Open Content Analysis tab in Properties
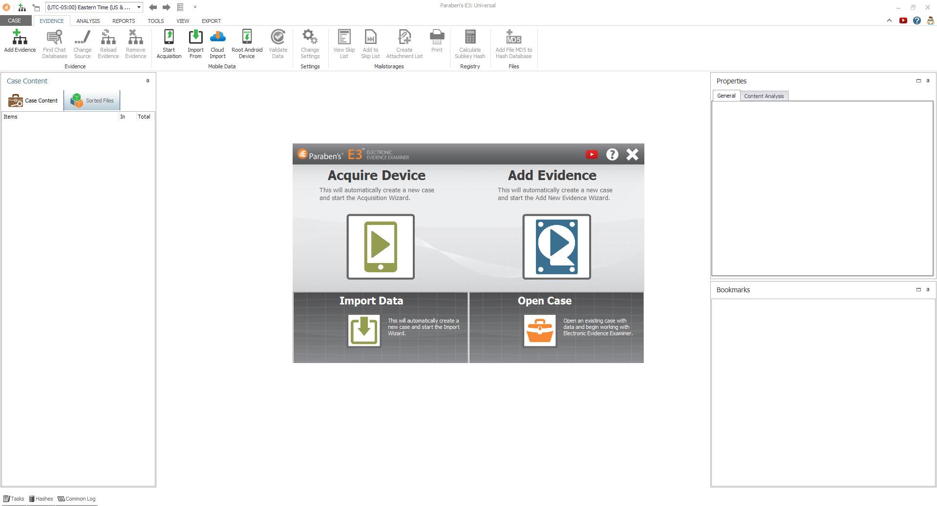 click(764, 96)
